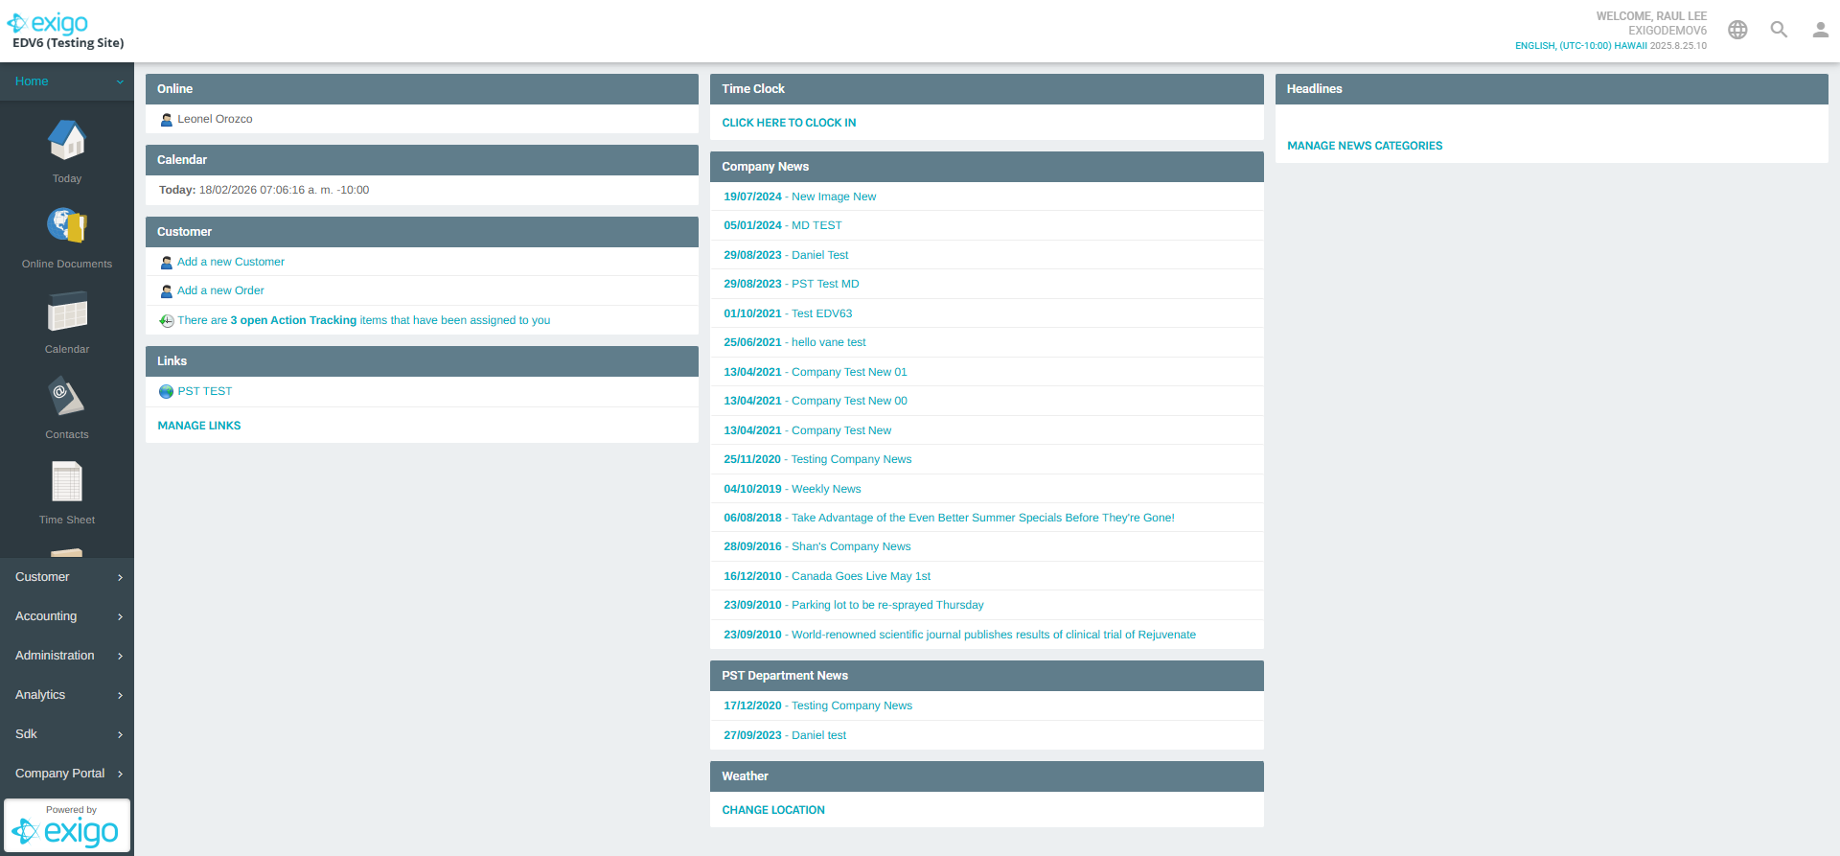The image size is (1840, 856).
Task: Click Add a new Order link
Action: click(x=220, y=290)
